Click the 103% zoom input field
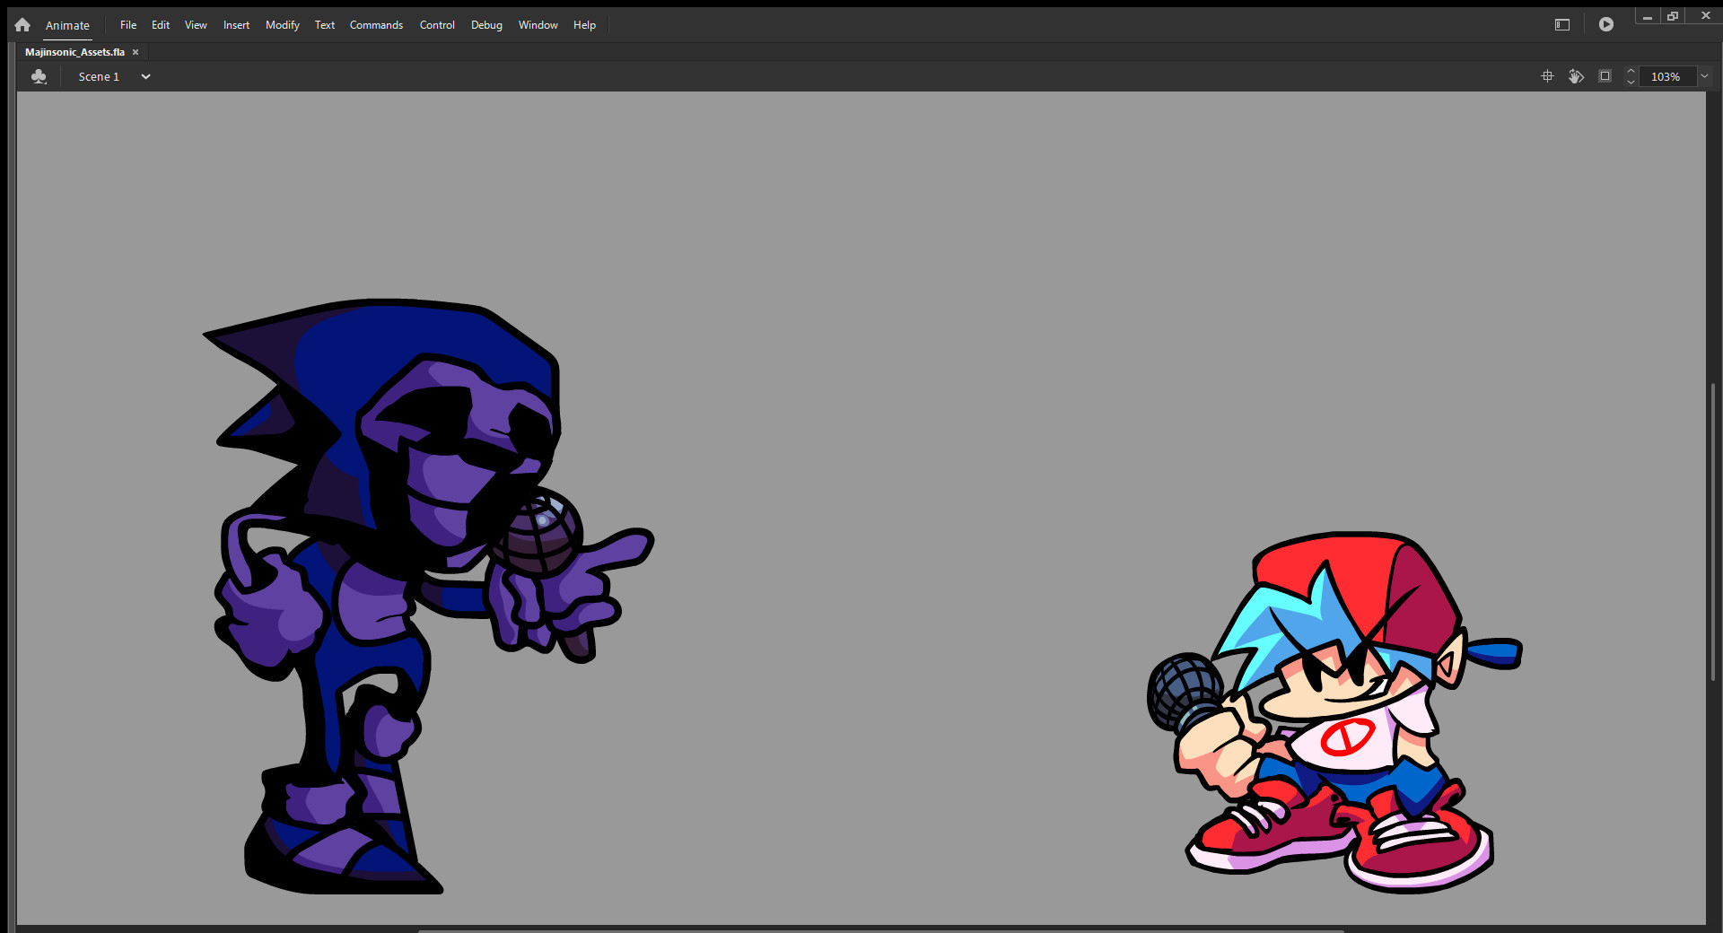Viewport: 1723px width, 933px height. [1666, 77]
